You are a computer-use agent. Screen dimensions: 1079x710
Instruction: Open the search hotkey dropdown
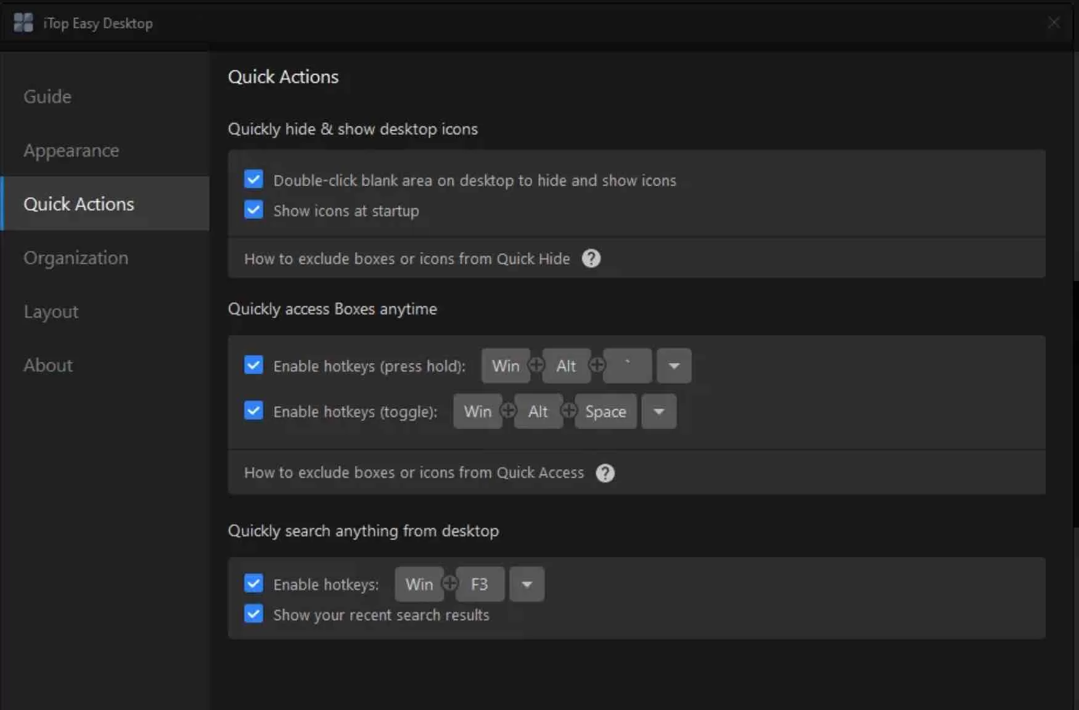[527, 584]
